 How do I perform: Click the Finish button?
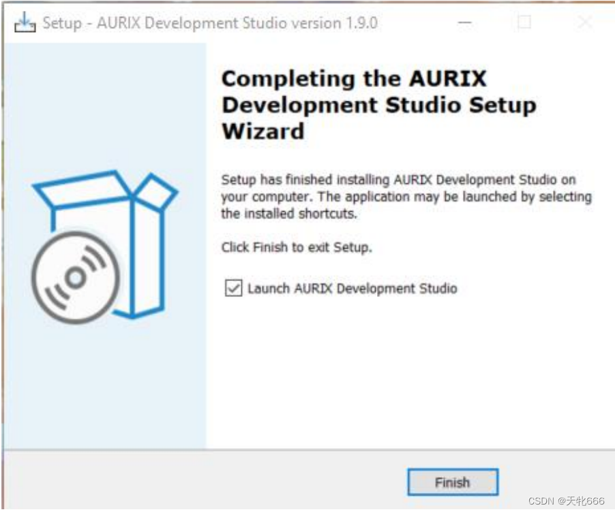(x=453, y=482)
